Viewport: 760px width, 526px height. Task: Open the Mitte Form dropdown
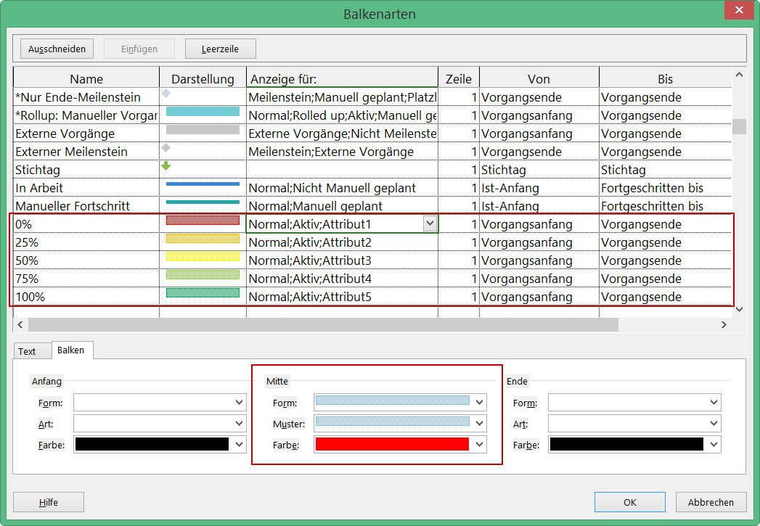pos(479,402)
